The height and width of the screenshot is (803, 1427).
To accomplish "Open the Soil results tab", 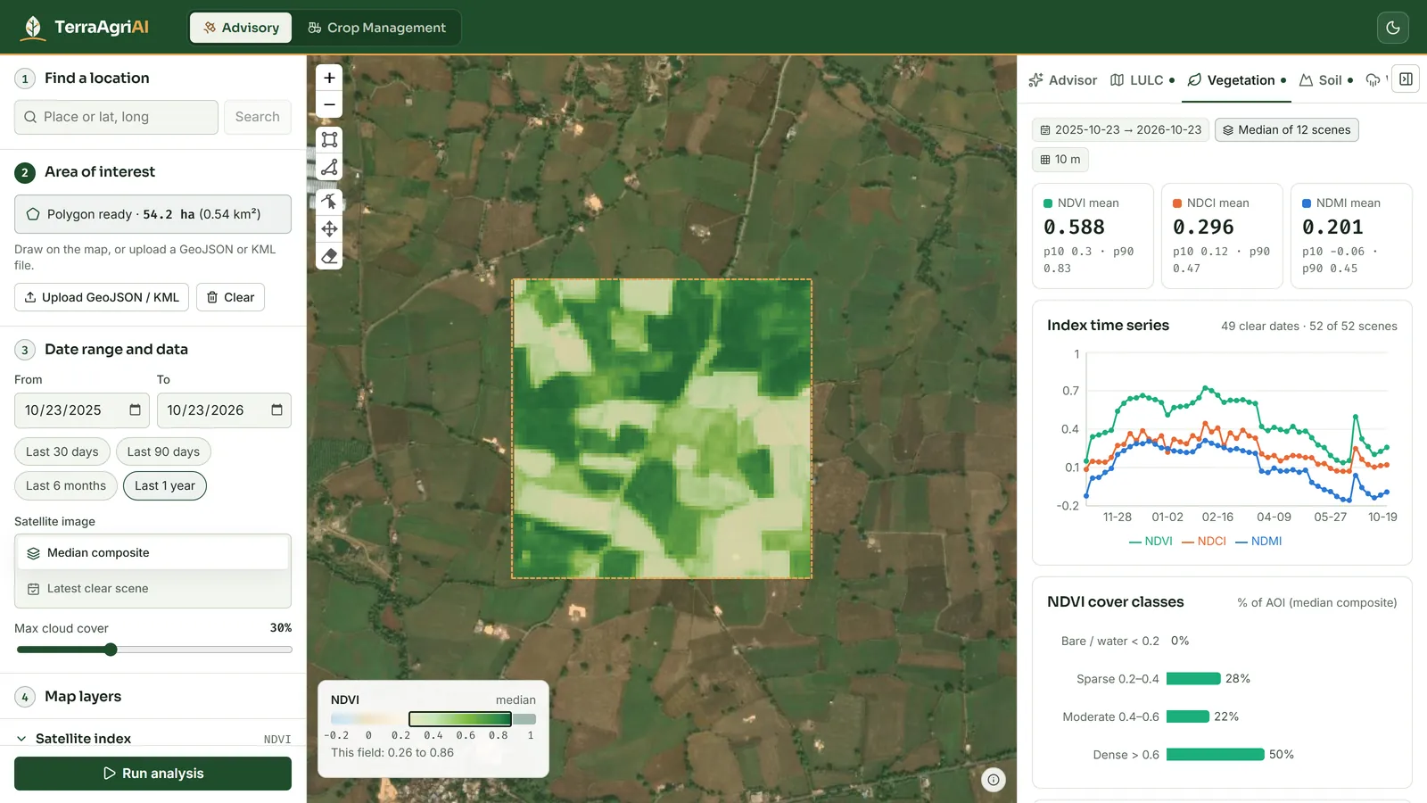I will point(1326,80).
